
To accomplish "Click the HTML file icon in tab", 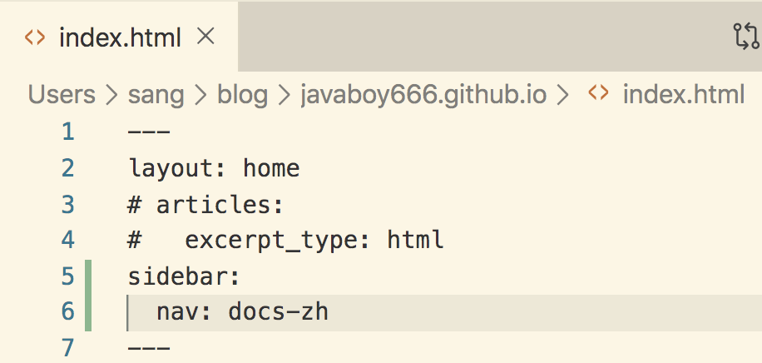I will 35,37.
